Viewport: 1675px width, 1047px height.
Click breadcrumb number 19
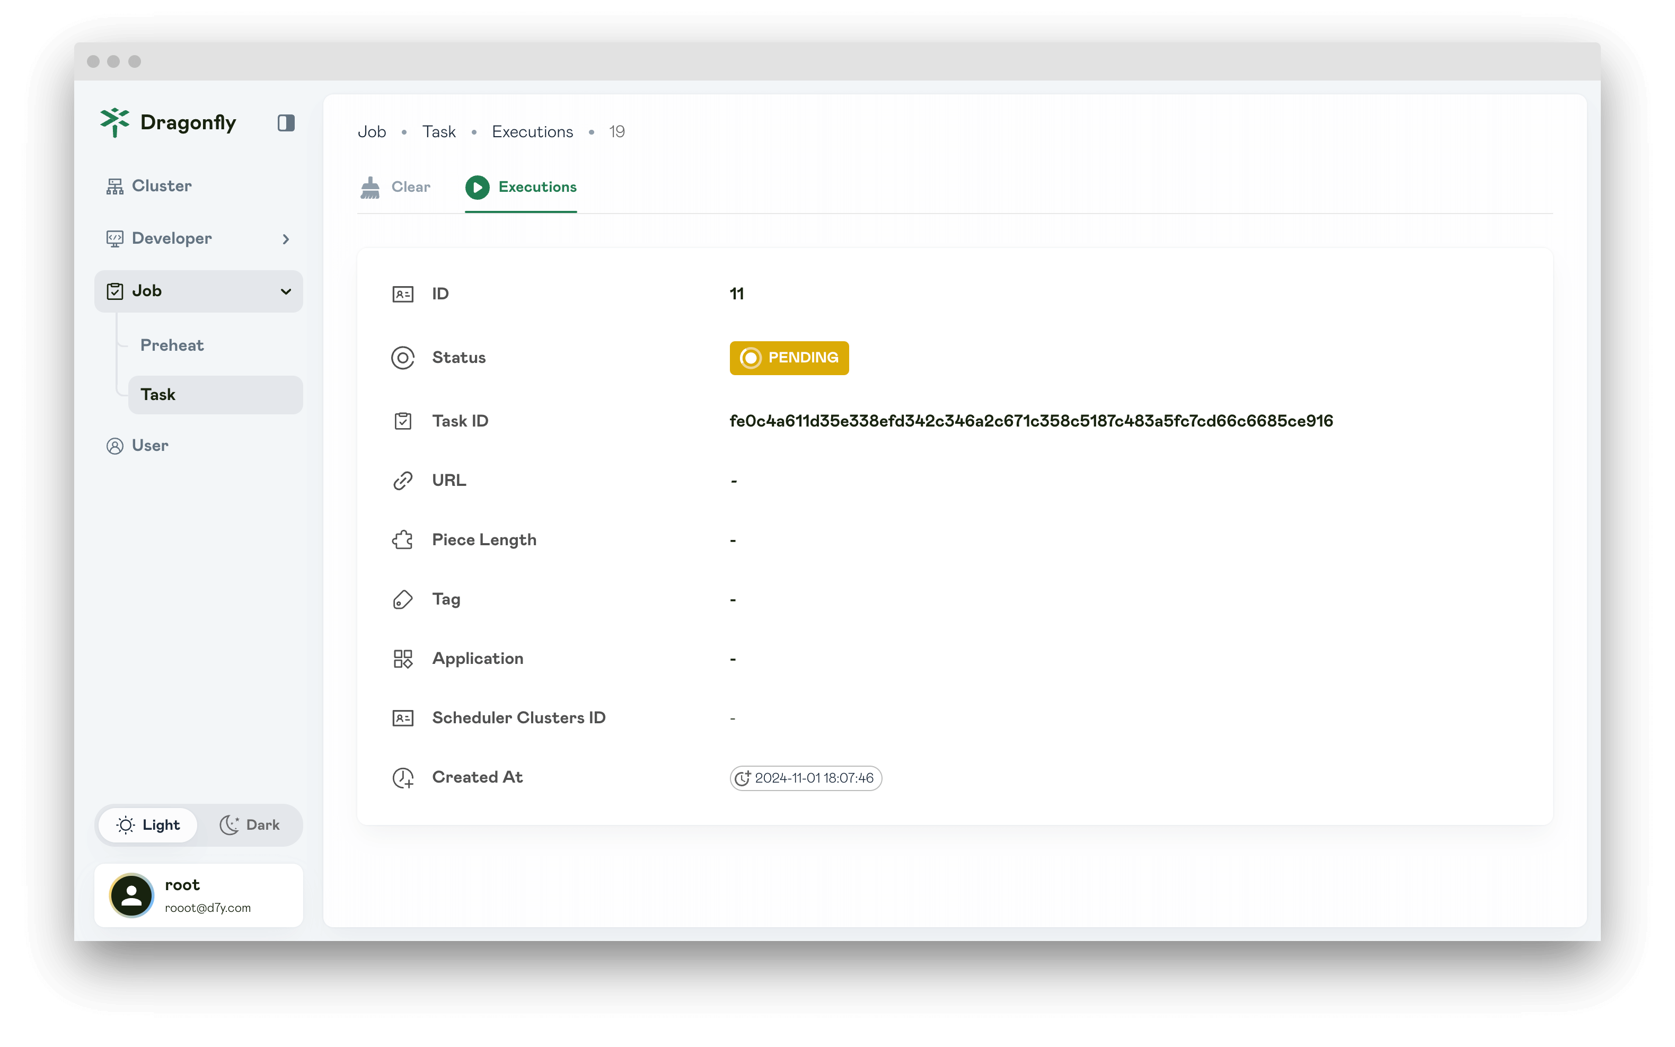pyautogui.click(x=617, y=132)
